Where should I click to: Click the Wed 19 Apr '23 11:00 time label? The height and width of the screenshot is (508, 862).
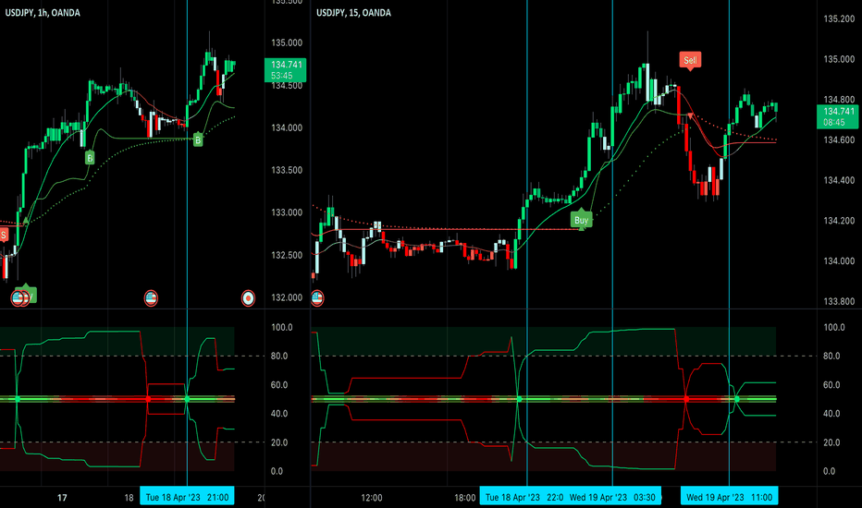coord(729,498)
